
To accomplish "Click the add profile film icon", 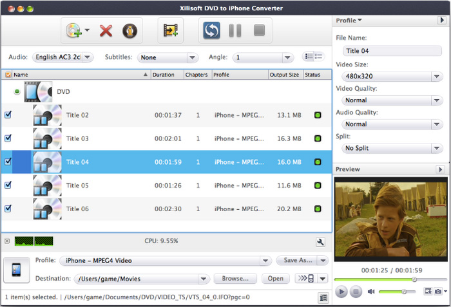I will pyautogui.click(x=171, y=30).
